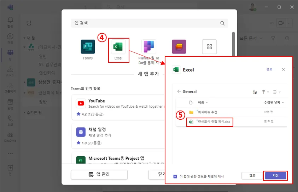The height and width of the screenshot is (192, 298).
Task: Click the app search input field
Action: (x=149, y=23)
